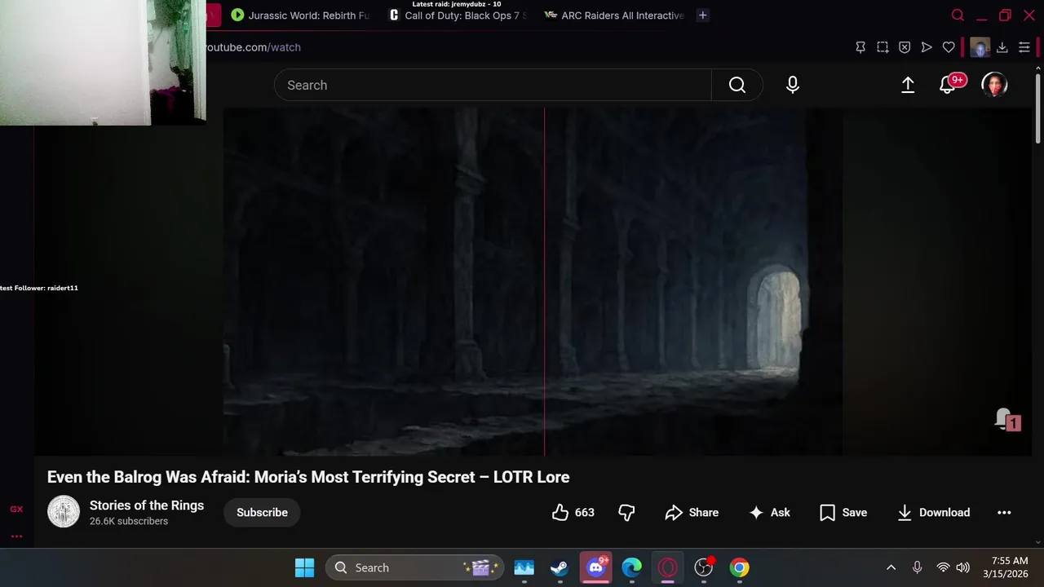Click the YouTube search input field

pyautogui.click(x=493, y=85)
